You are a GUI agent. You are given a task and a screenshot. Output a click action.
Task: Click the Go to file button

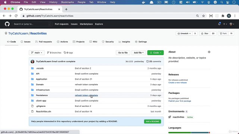pos(123,52)
